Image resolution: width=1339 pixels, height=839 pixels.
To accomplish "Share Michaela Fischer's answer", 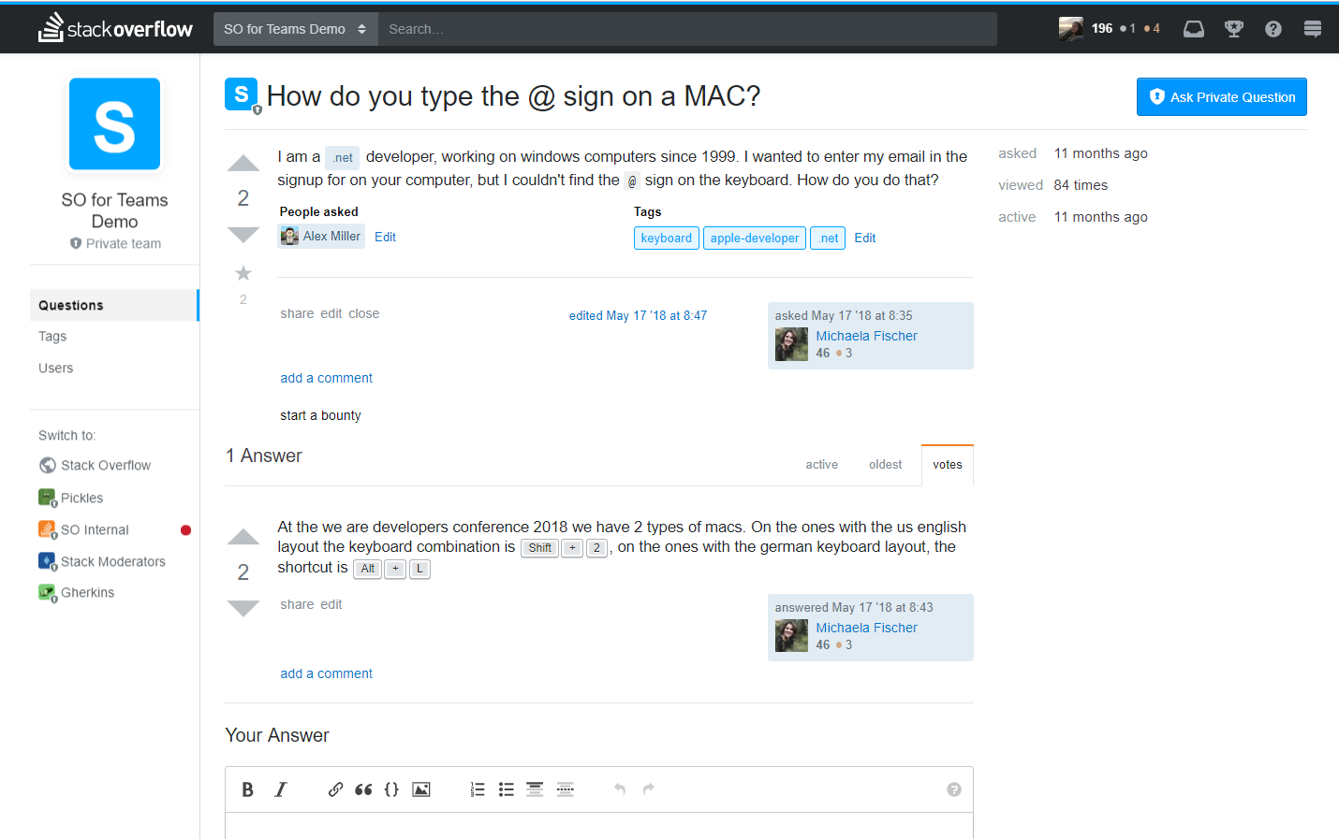I will [297, 605].
